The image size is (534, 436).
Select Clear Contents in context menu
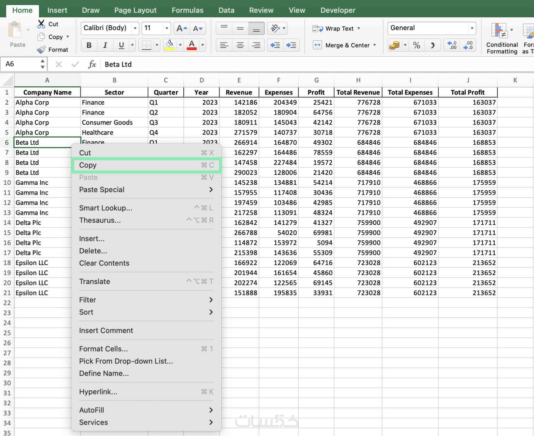(104, 263)
